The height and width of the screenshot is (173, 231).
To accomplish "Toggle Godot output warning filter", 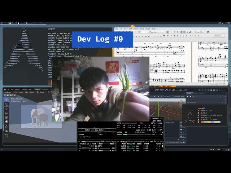I will pos(182,136).
